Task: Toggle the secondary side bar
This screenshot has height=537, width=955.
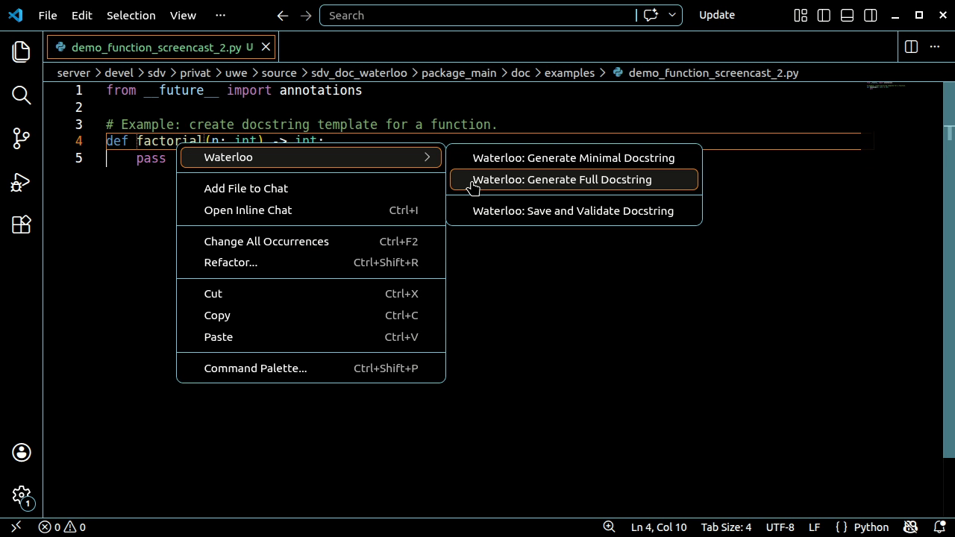Action: (870, 15)
